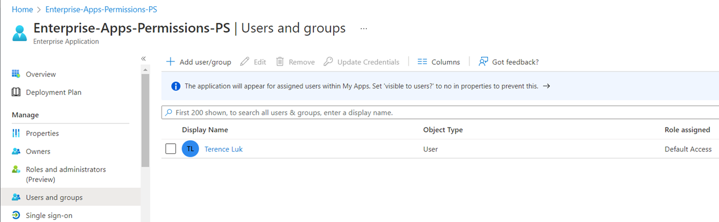Click the magnifier search icon

[x=169, y=113]
